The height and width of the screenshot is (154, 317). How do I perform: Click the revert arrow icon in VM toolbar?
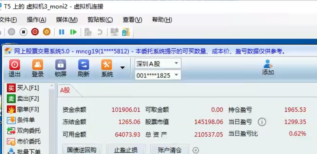(x=100, y=32)
